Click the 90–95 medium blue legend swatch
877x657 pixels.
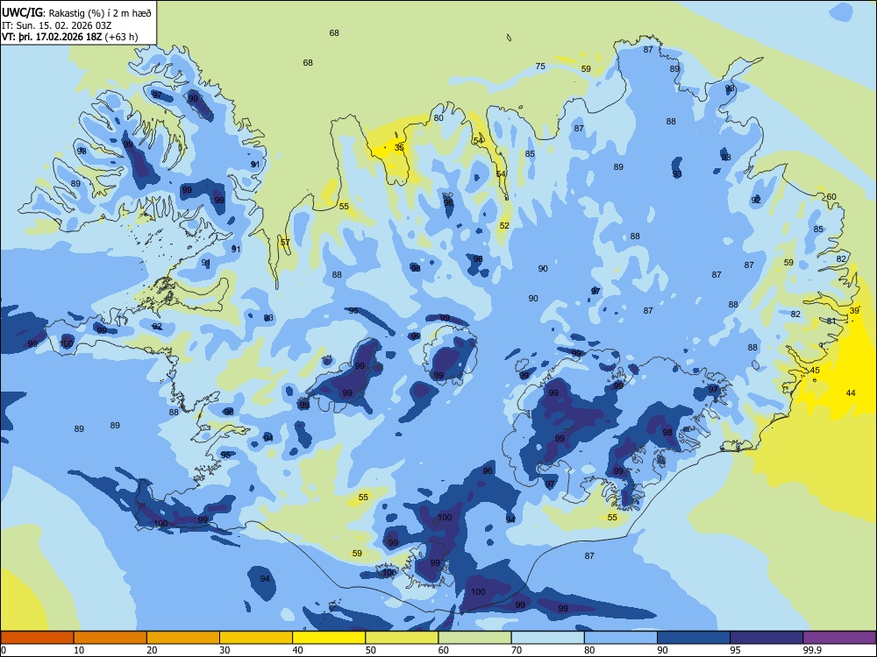(x=694, y=638)
